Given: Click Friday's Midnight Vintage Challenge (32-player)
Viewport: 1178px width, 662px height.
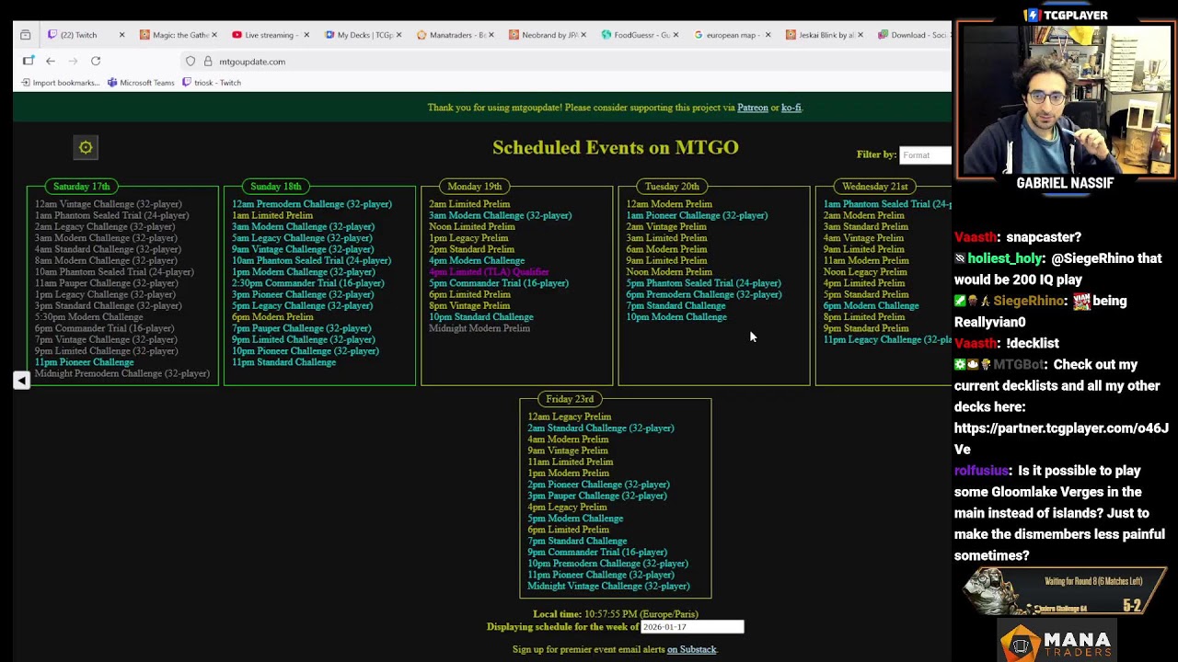Looking at the screenshot, I should point(608,587).
